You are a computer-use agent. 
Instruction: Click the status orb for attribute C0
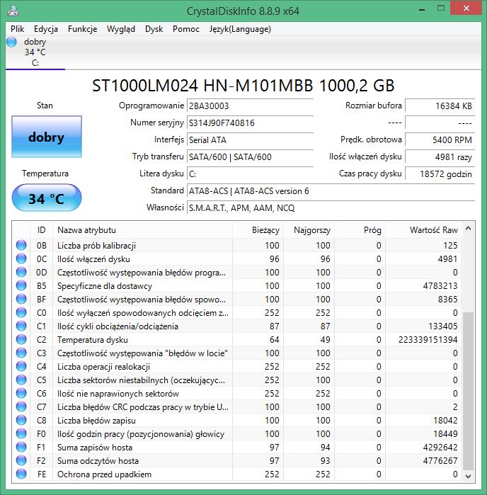coord(21,312)
